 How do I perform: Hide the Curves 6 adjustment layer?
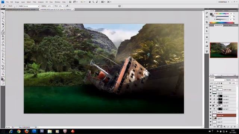[211, 99]
